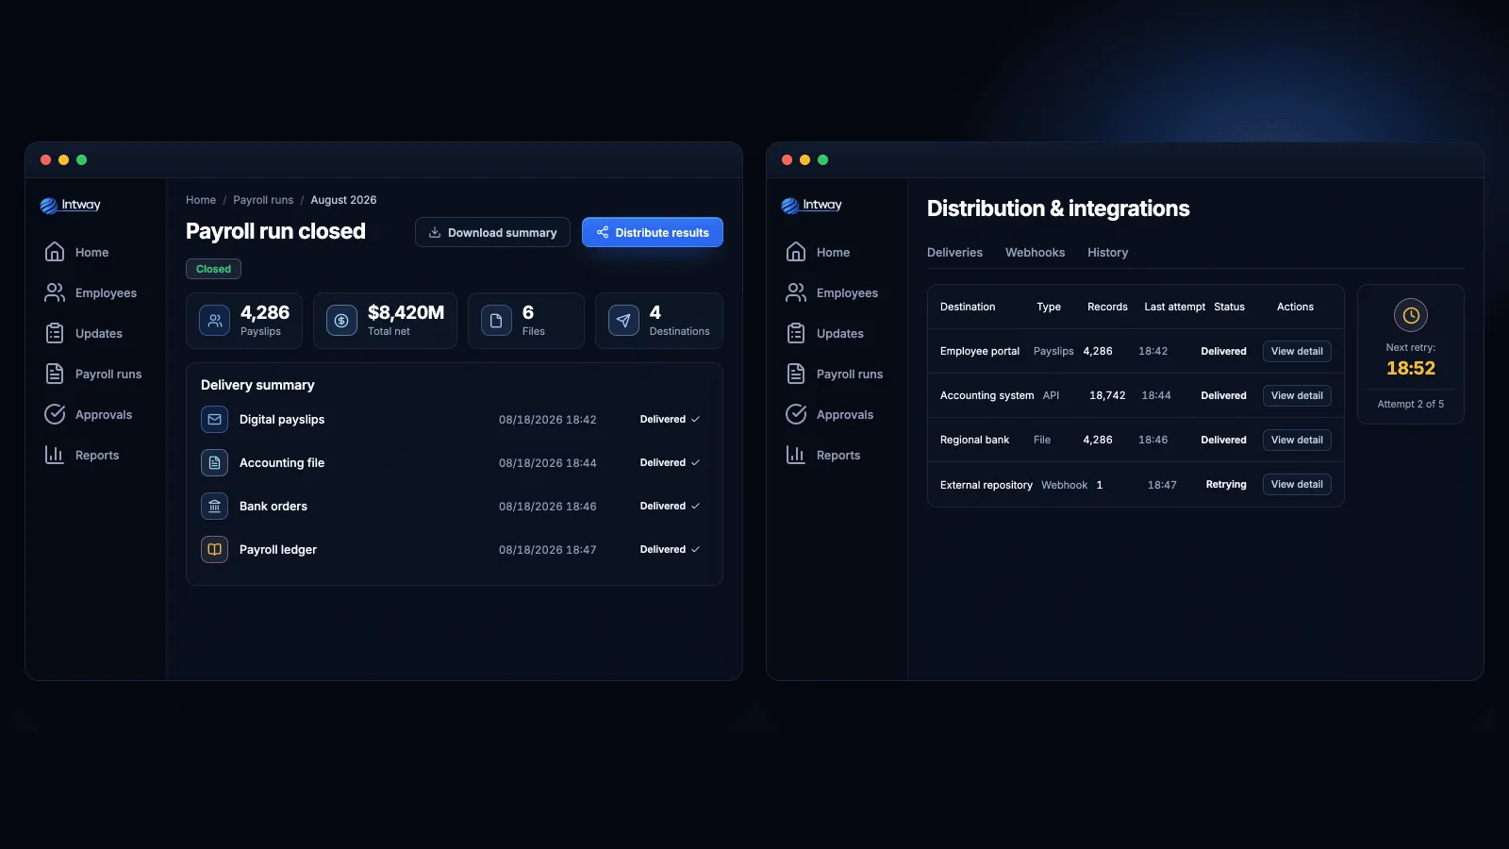Screen dimensions: 1509x849
Task: Click Payroll runs icon in Distribution & integrations sidebar
Action: pyautogui.click(x=796, y=374)
